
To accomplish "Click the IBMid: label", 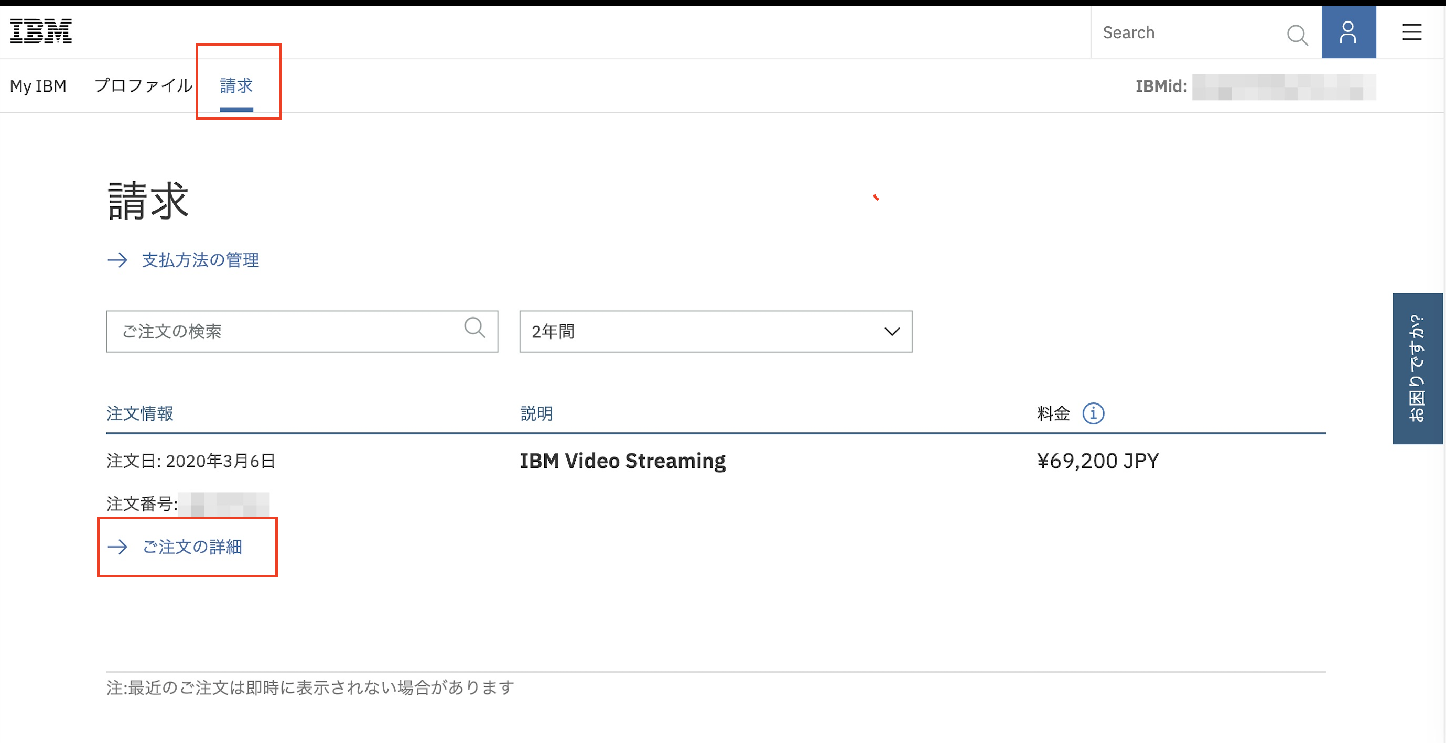I will click(x=1161, y=86).
